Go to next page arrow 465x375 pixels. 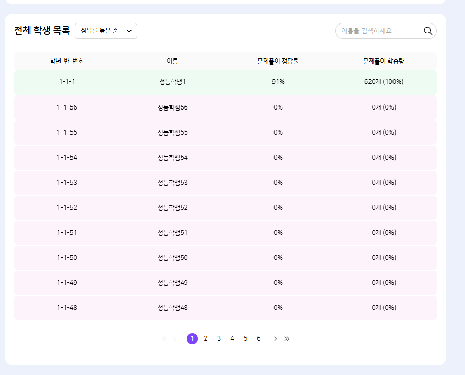coord(275,338)
